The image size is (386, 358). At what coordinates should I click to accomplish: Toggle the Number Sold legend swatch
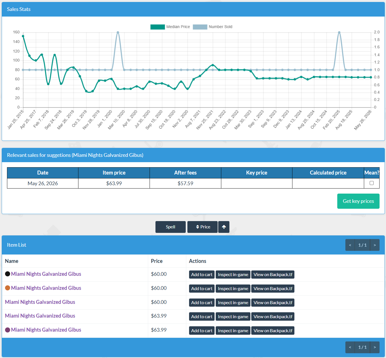point(200,27)
